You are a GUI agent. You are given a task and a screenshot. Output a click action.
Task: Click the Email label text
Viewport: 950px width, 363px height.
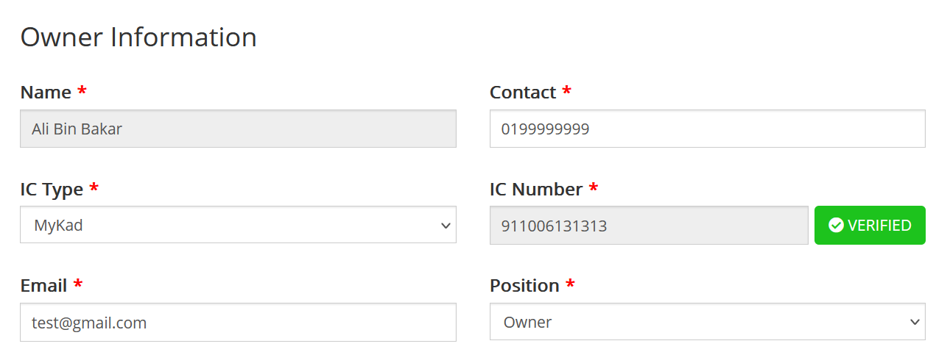pos(43,286)
